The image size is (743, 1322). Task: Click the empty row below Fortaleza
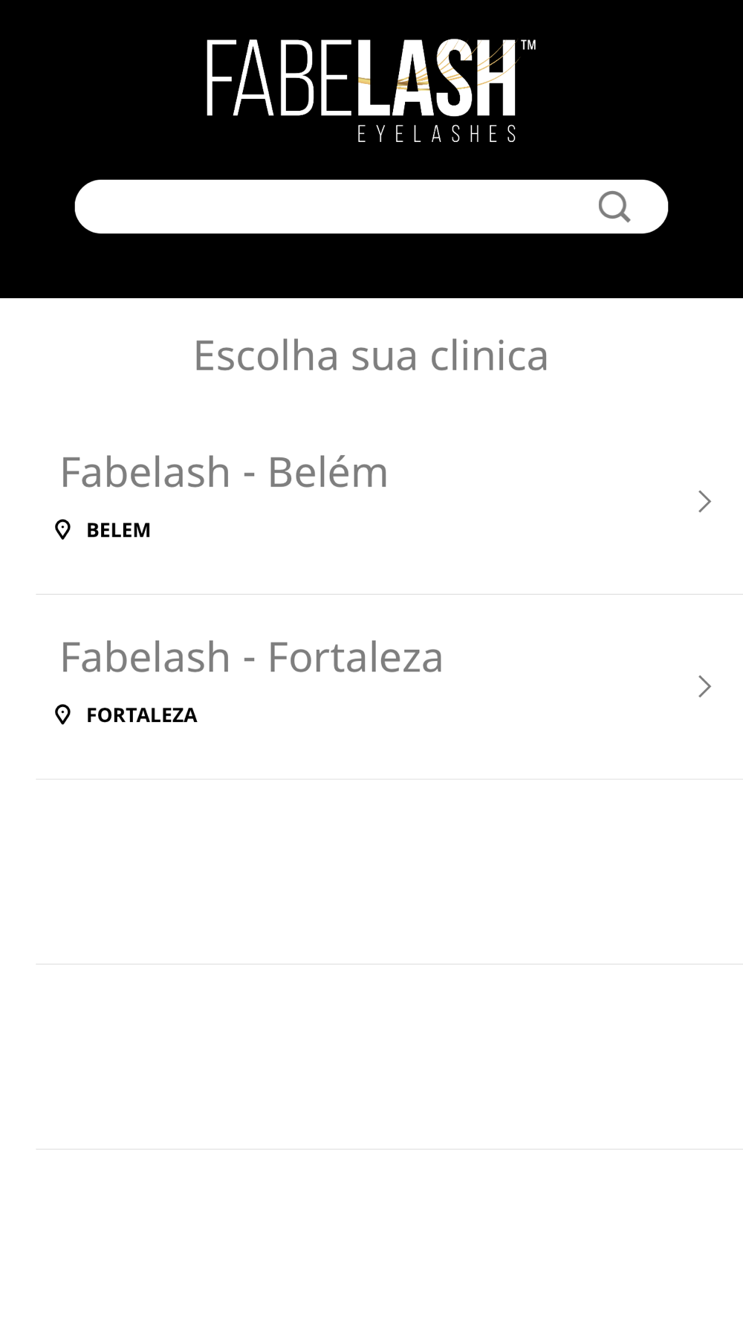[x=386, y=871]
